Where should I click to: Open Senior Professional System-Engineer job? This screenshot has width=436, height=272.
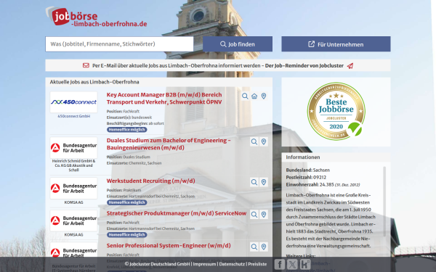pyautogui.click(x=169, y=246)
